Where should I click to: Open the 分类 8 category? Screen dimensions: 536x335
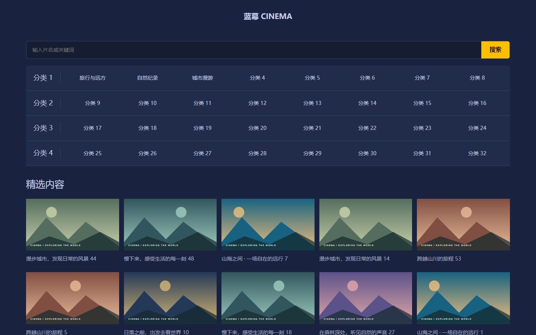pos(477,78)
